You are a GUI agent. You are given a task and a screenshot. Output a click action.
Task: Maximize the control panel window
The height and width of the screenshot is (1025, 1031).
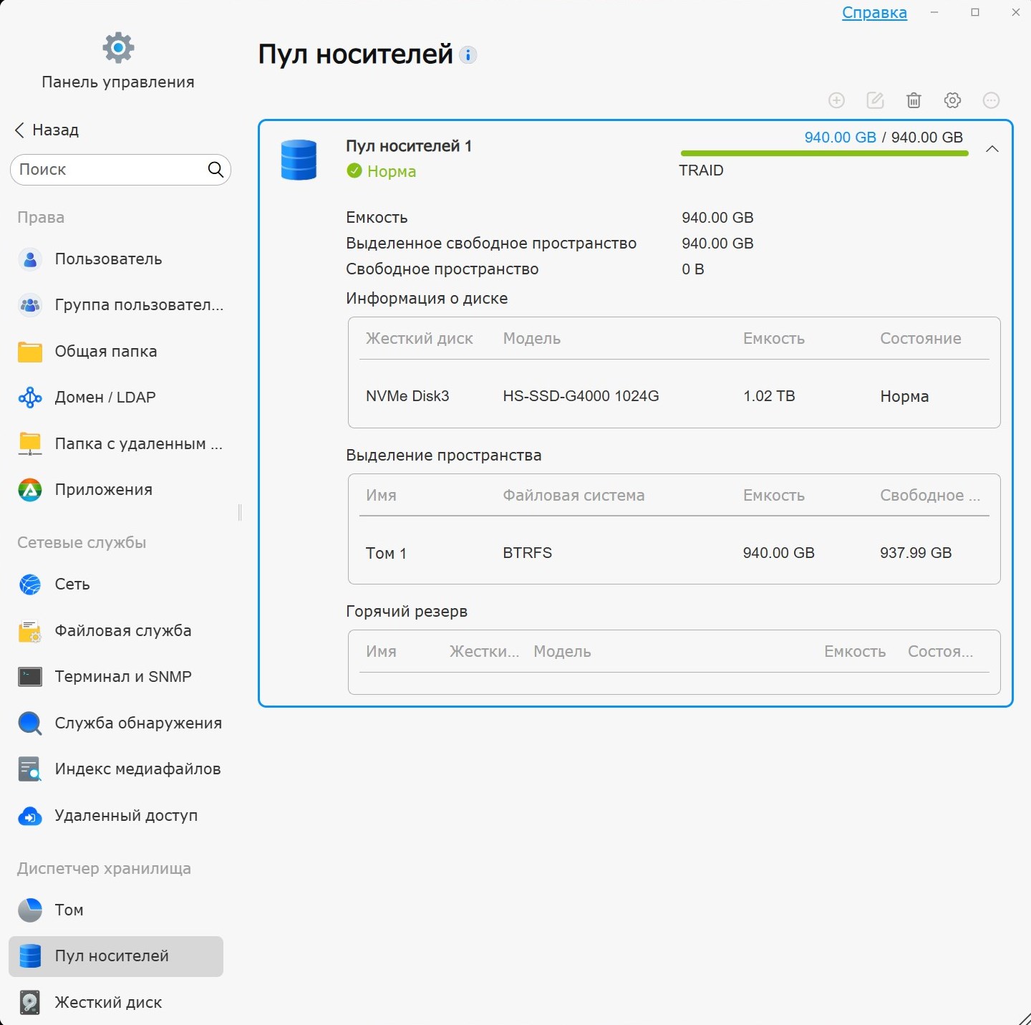975,12
